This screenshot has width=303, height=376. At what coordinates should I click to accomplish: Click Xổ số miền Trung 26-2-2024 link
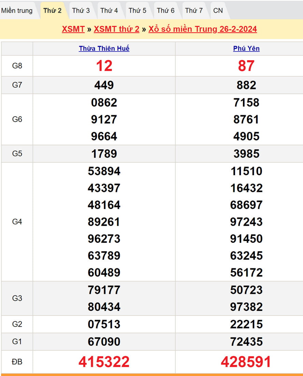pos(203,29)
